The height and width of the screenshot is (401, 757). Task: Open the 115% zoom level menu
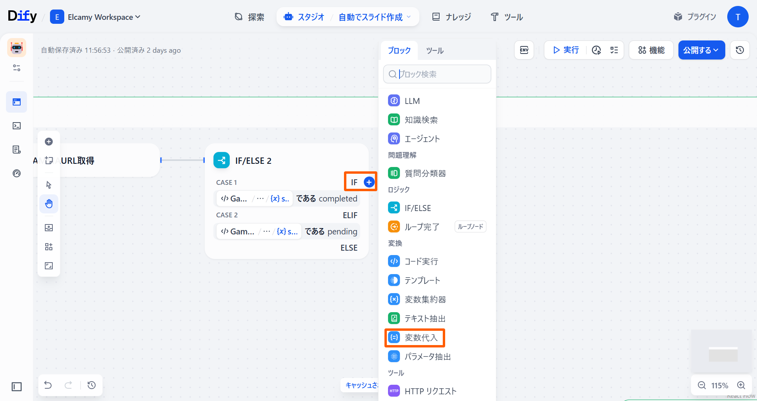coord(719,386)
